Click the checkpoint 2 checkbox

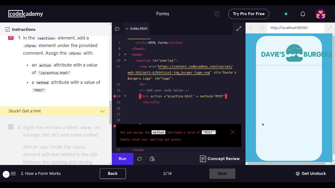tap(11, 127)
